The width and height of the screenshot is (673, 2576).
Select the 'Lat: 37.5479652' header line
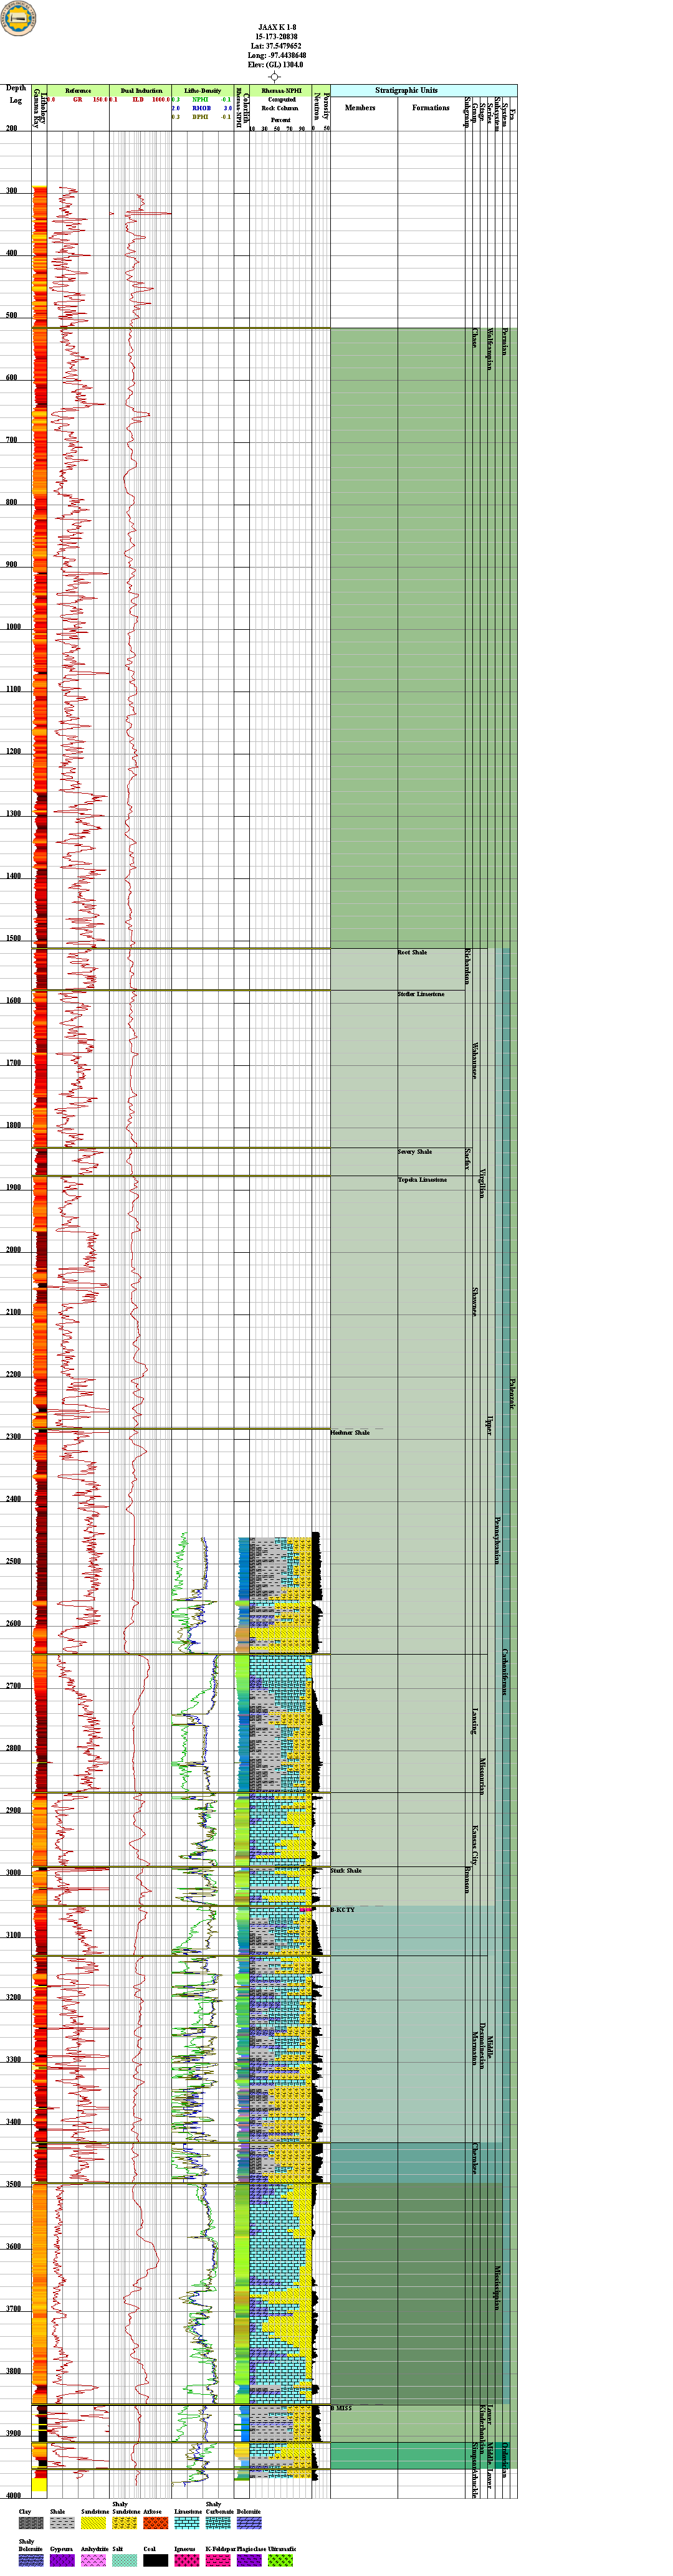pyautogui.click(x=276, y=46)
